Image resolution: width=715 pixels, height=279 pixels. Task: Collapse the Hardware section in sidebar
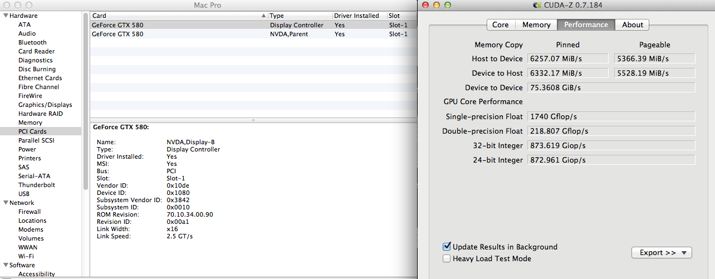coord(6,16)
